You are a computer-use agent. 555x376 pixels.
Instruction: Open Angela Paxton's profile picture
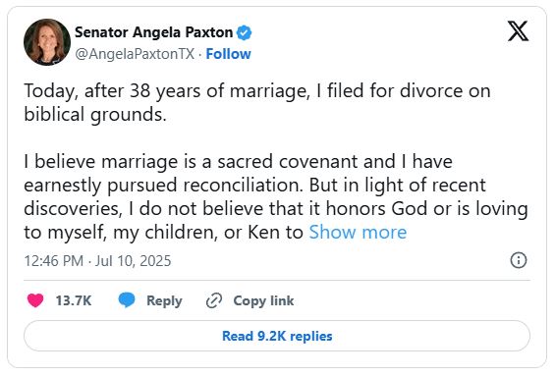pos(47,42)
